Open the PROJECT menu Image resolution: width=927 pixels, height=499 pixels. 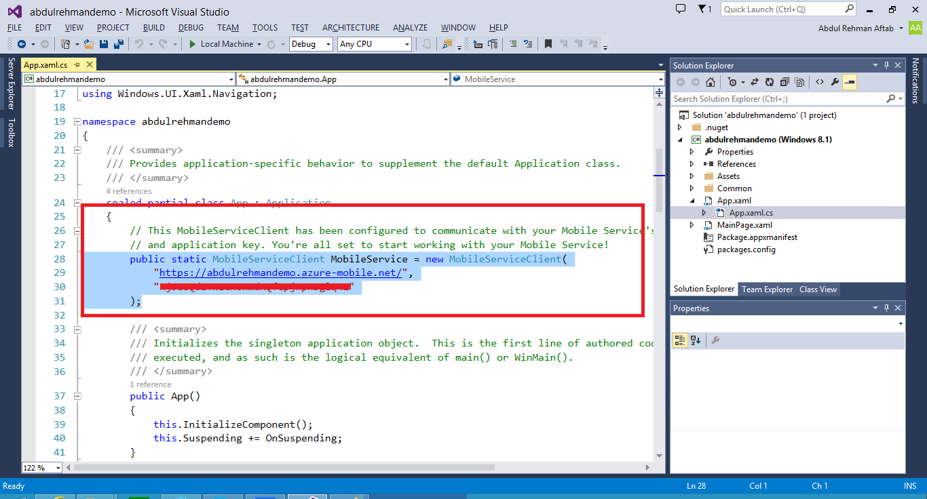pos(113,28)
